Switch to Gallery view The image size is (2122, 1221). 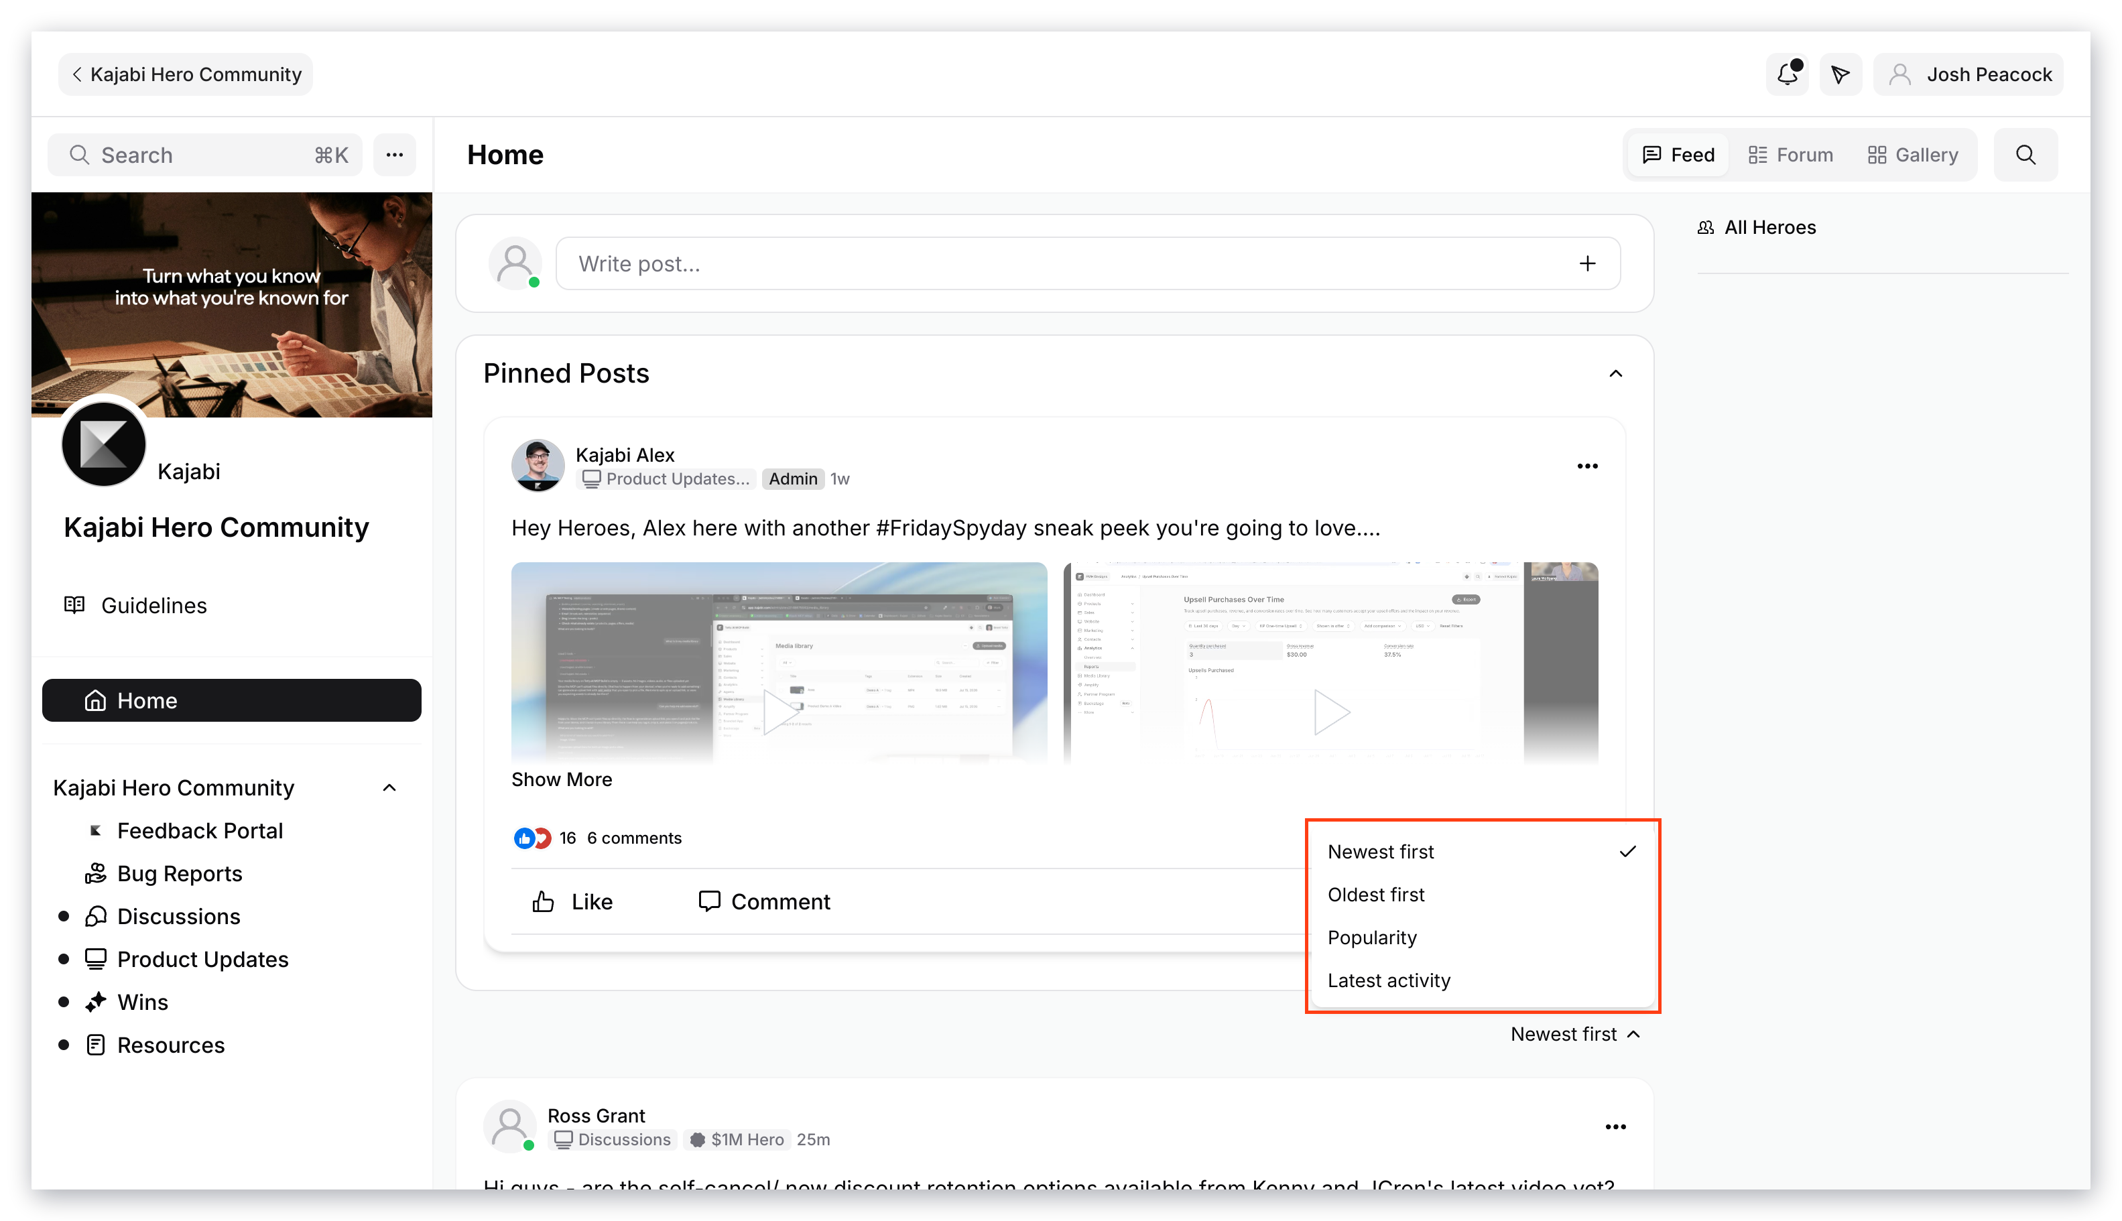pos(1912,155)
